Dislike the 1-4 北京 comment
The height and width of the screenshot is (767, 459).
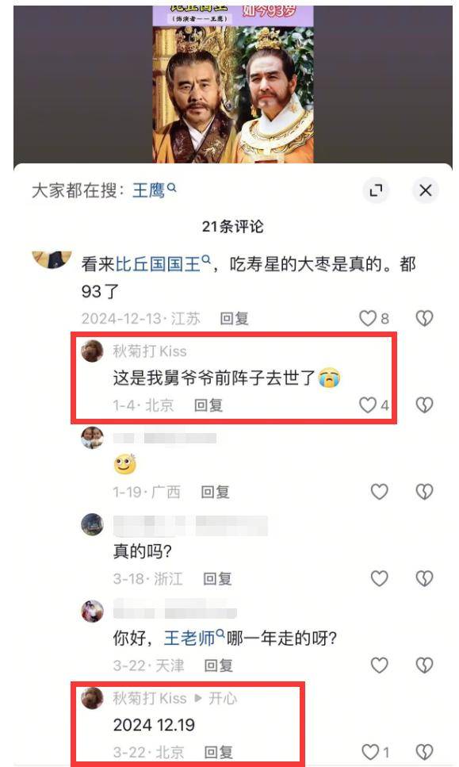(x=424, y=405)
